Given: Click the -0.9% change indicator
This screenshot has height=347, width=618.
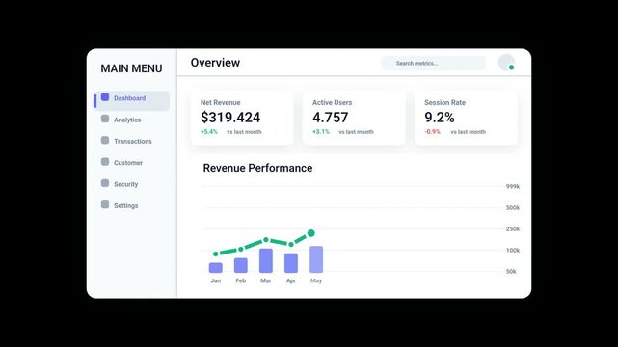Looking at the screenshot, I should pos(432,131).
